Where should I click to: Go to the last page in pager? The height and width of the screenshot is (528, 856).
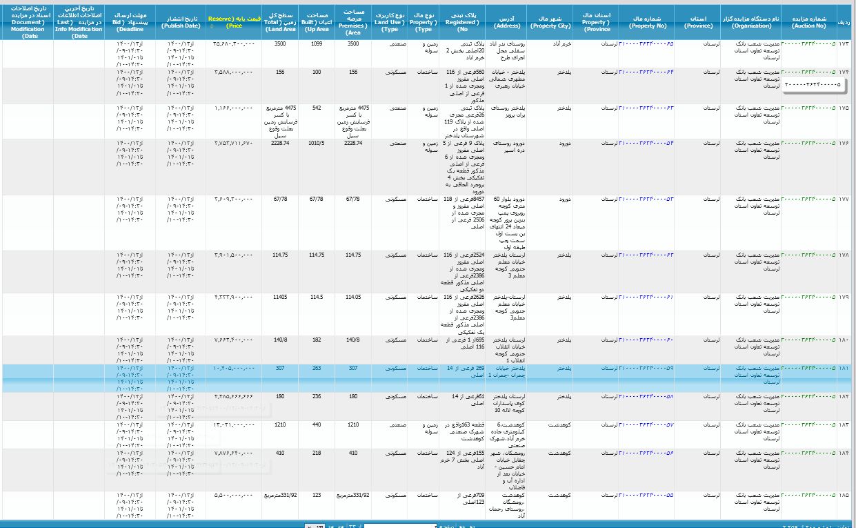click(331, 526)
